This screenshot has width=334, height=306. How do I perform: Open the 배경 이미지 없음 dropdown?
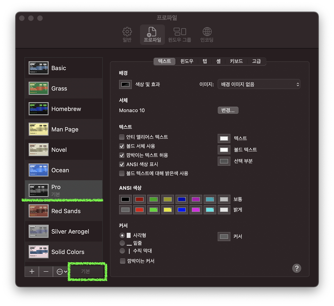point(259,84)
